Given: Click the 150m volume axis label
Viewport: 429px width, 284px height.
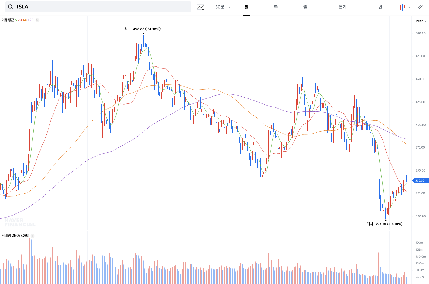Looking at the screenshot, I should point(419,242).
